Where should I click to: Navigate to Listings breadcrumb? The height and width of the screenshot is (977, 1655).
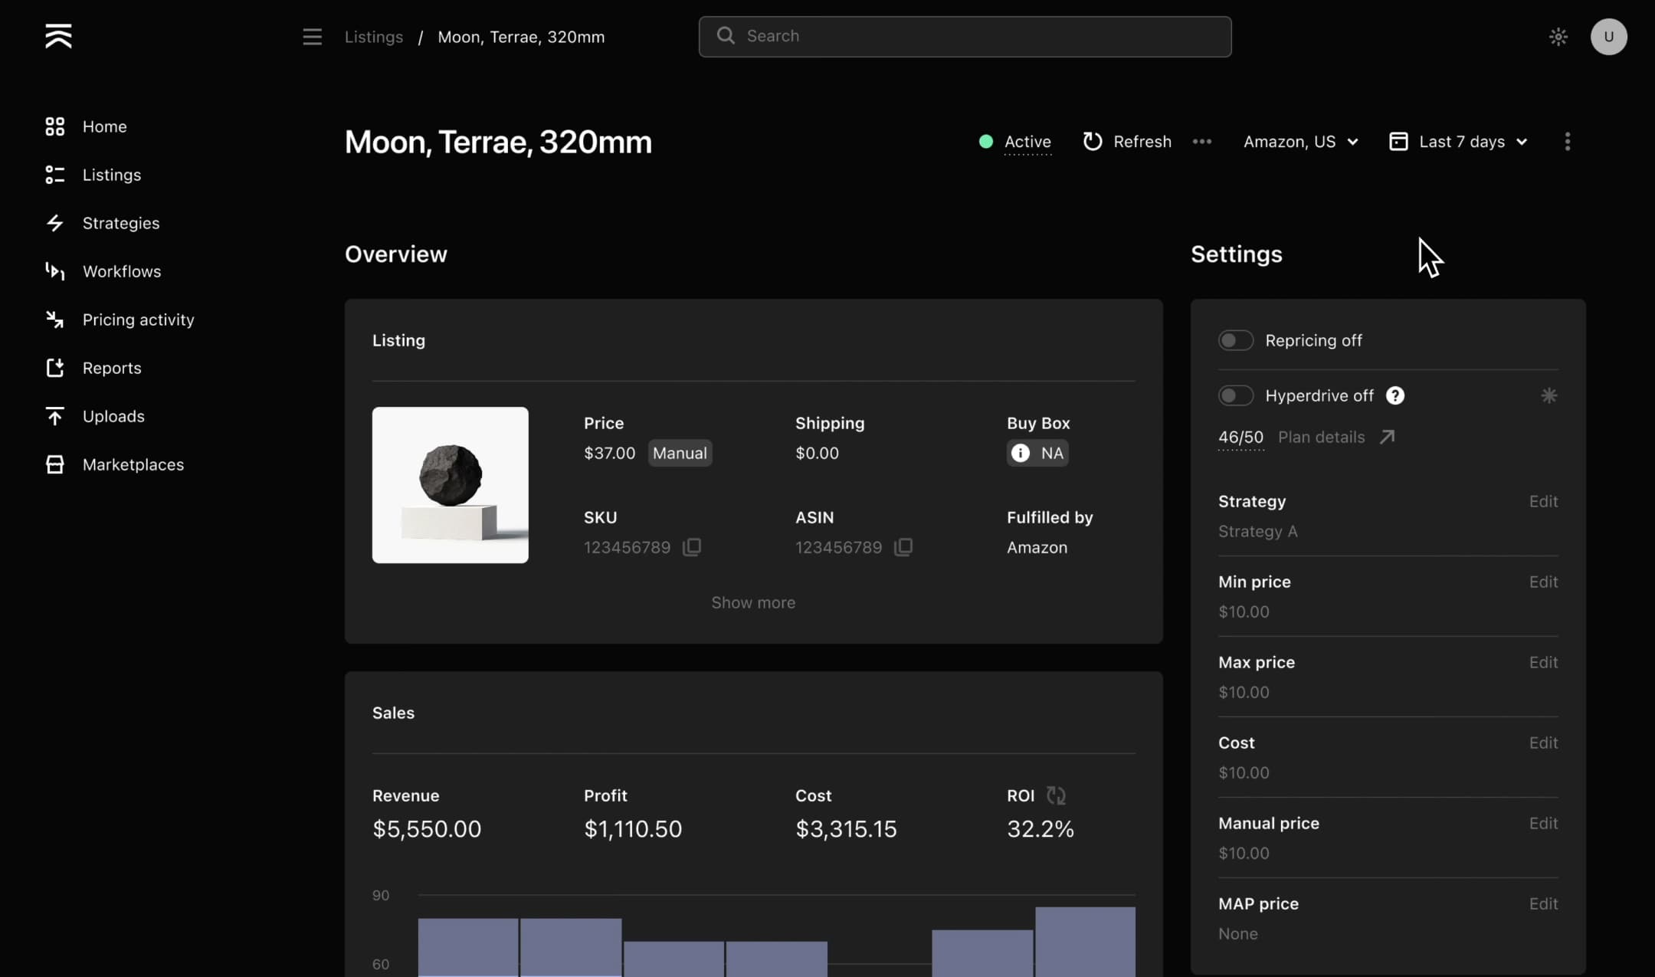point(374,36)
